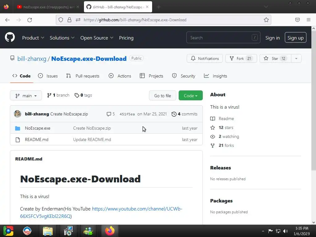
Task: Fork the repository
Action: coord(241,58)
